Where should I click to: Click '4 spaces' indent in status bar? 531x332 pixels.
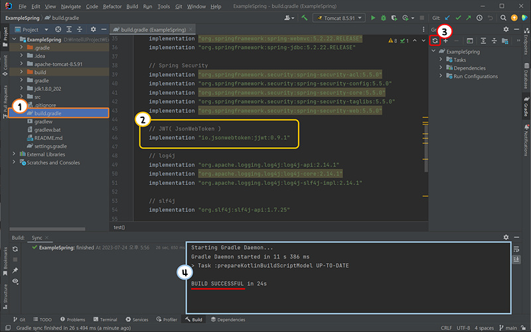484,328
